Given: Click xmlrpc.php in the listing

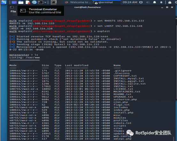Looking at the screenshot, I should (122, 139).
